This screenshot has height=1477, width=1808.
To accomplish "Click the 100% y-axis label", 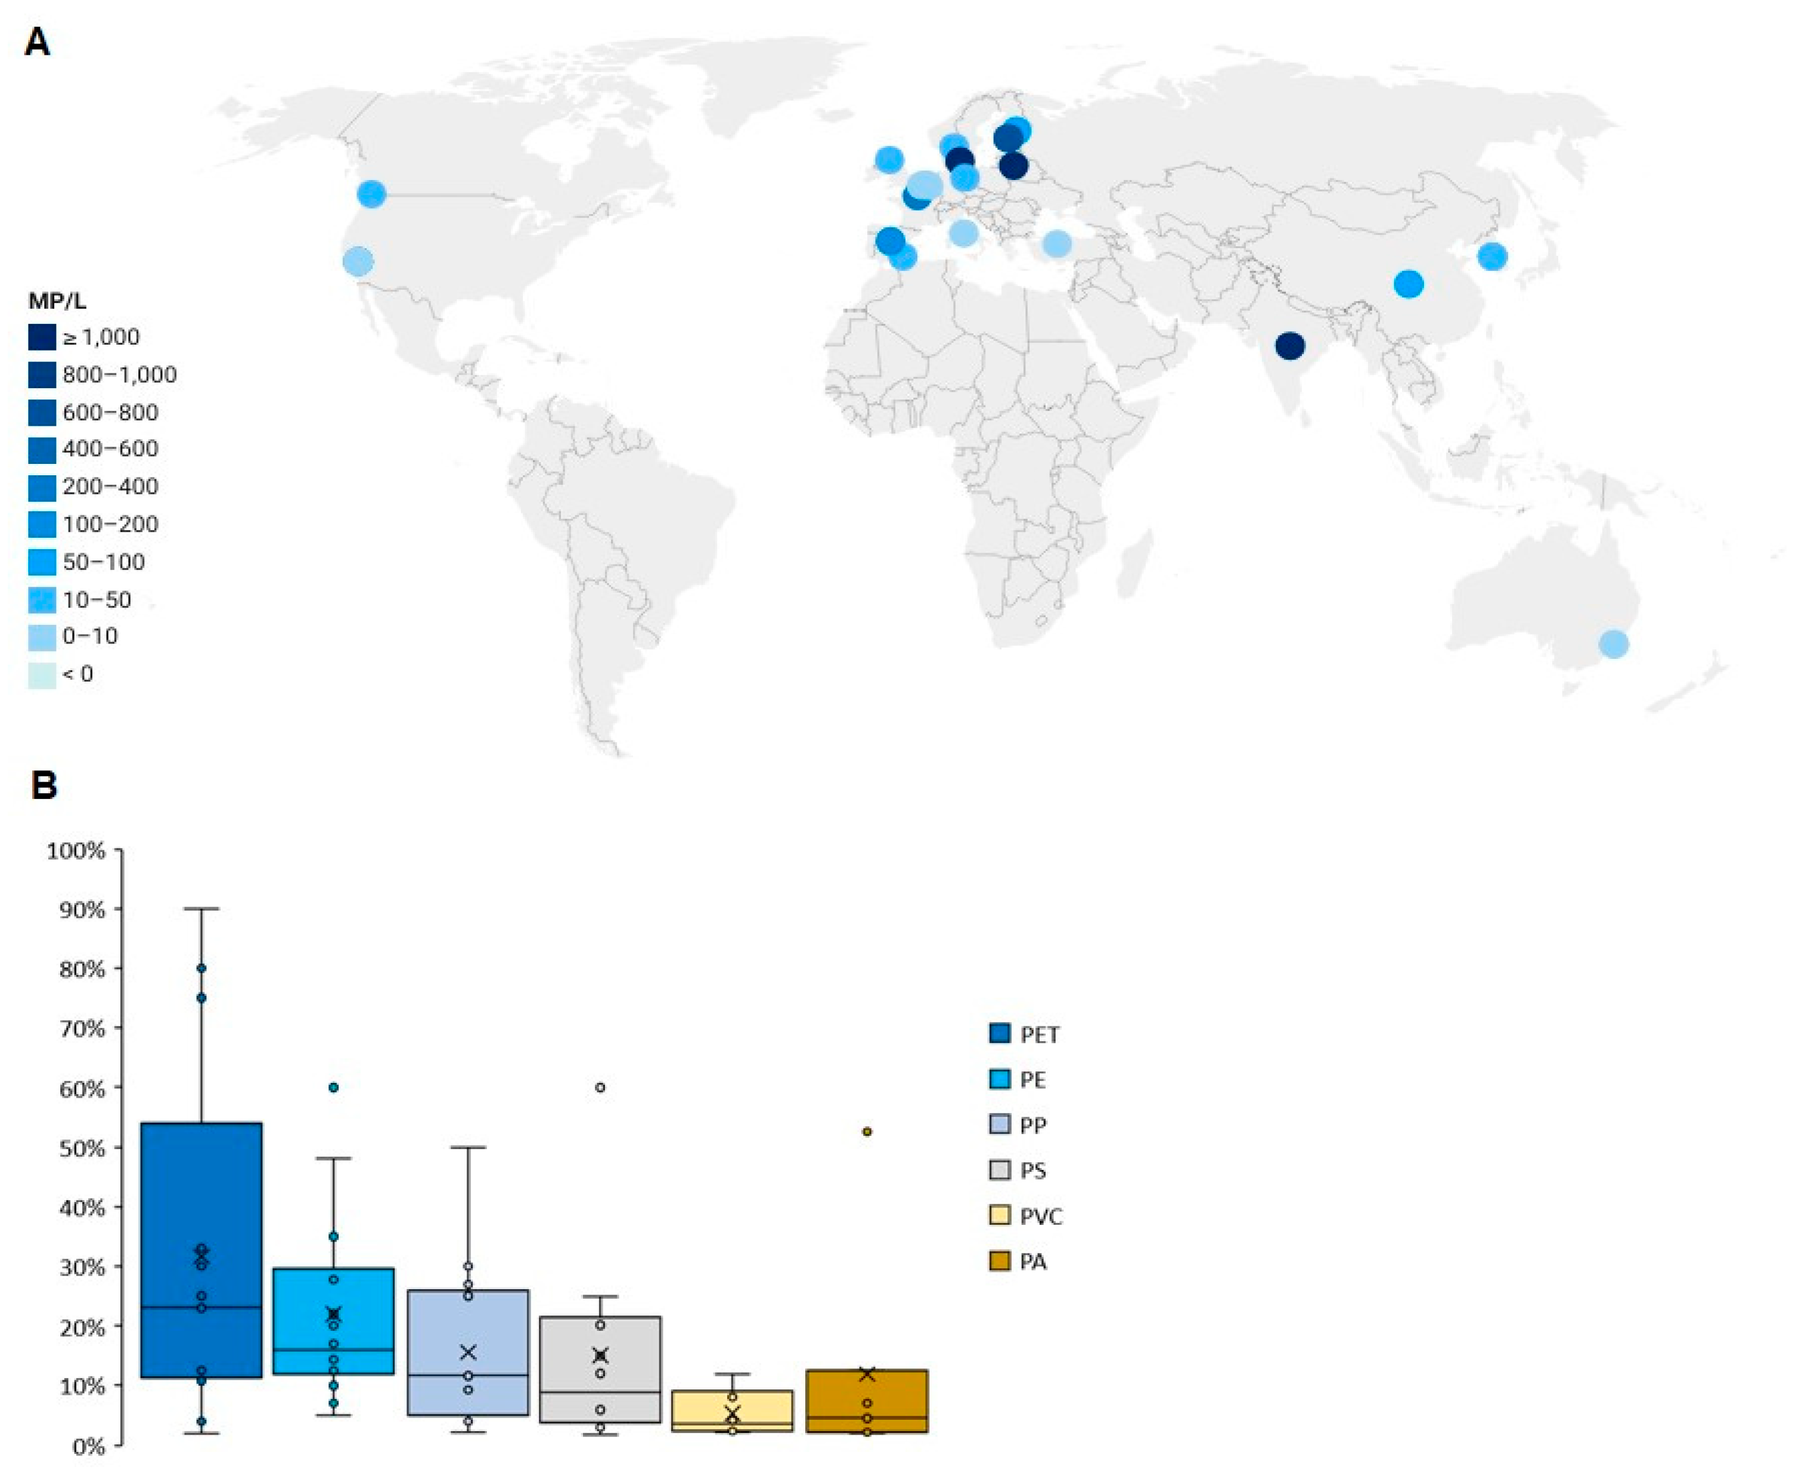I will [76, 851].
